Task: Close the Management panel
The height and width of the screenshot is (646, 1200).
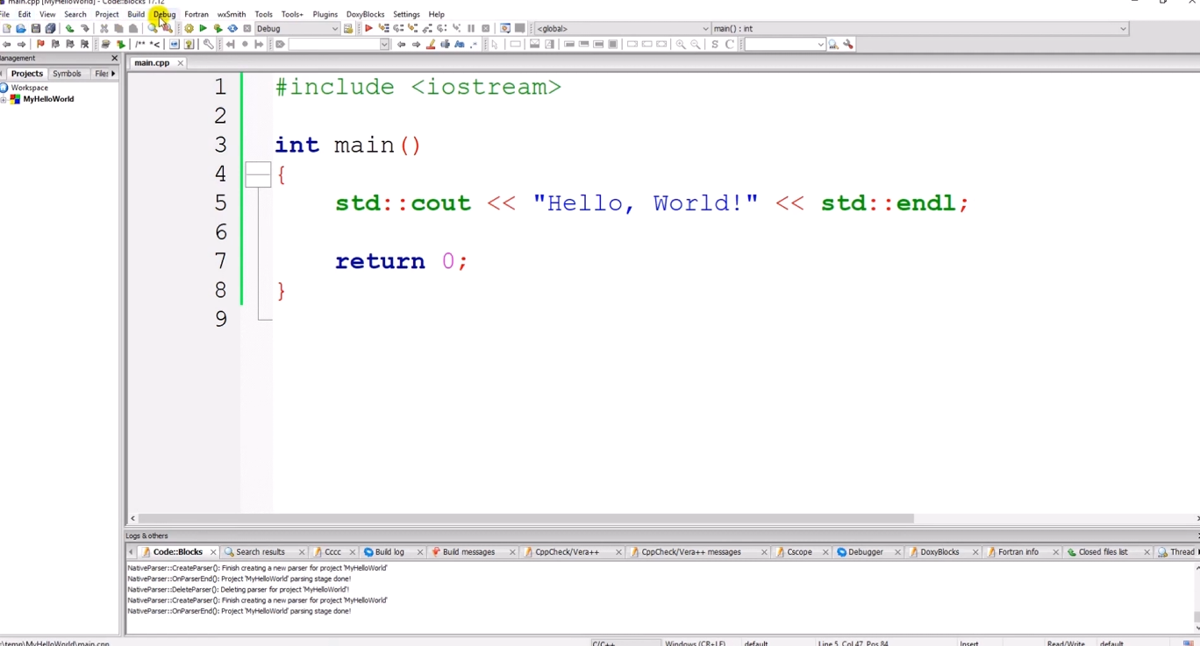Action: (x=114, y=58)
